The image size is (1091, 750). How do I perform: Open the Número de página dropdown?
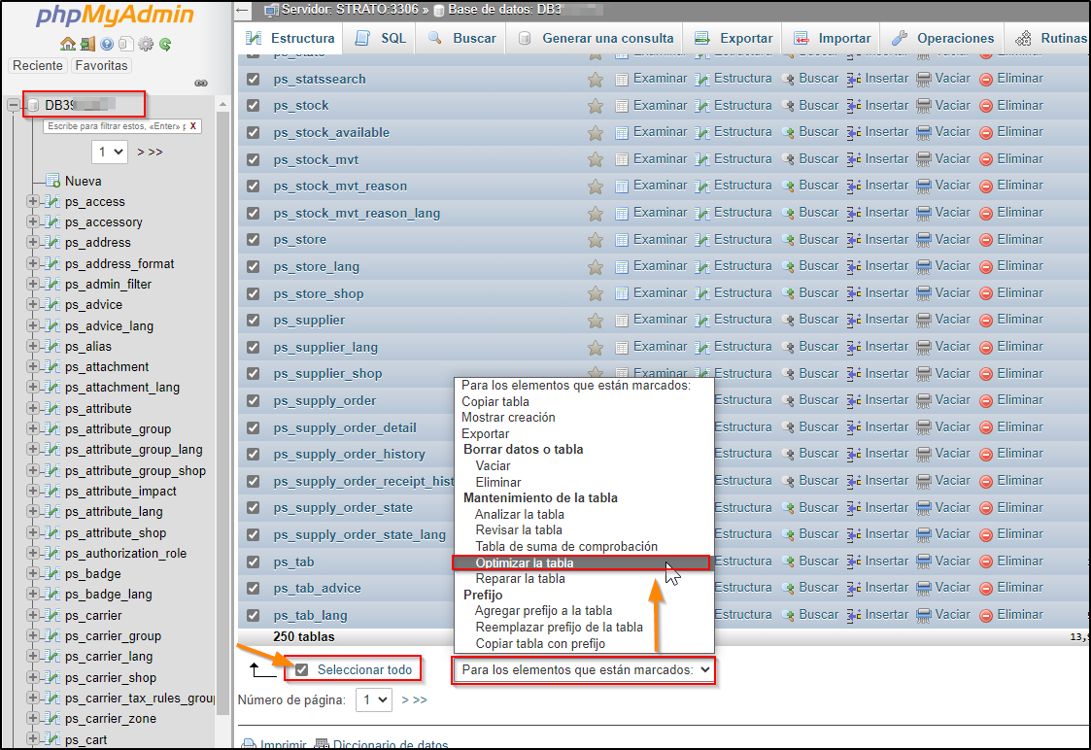pos(373,699)
